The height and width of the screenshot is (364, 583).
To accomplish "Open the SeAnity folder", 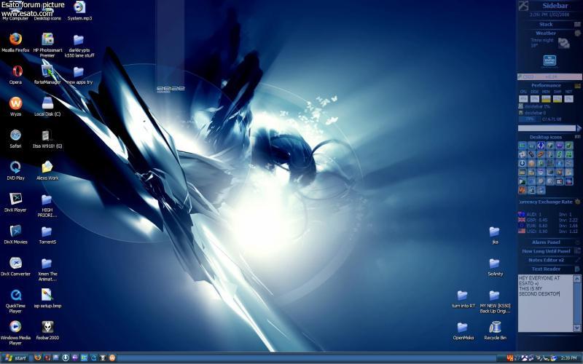I will [495, 266].
